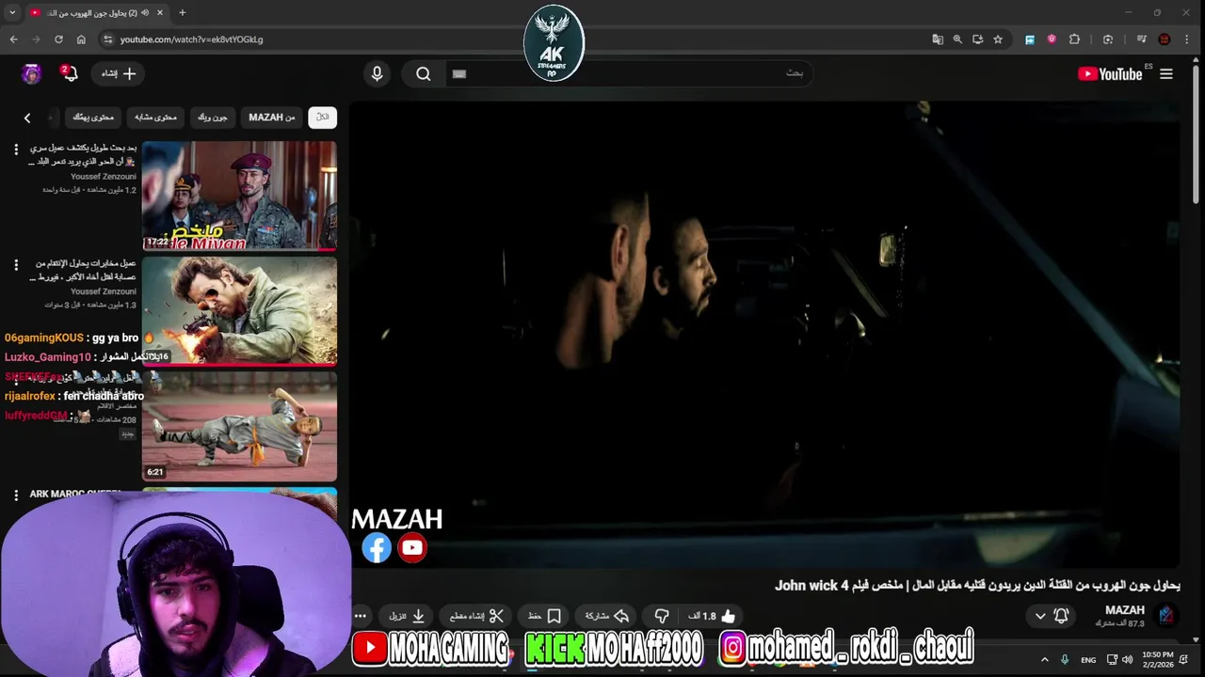The height and width of the screenshot is (677, 1205).
Task: Open the MAZAH channel avatar
Action: click(1166, 616)
